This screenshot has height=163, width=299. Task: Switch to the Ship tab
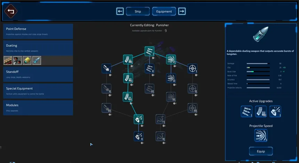(x=138, y=11)
